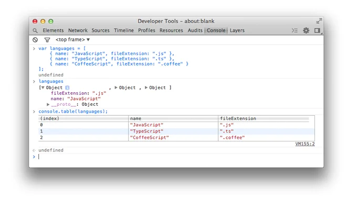Toggle the console filter funnel icon
The height and width of the screenshot is (198, 357).
pos(47,40)
